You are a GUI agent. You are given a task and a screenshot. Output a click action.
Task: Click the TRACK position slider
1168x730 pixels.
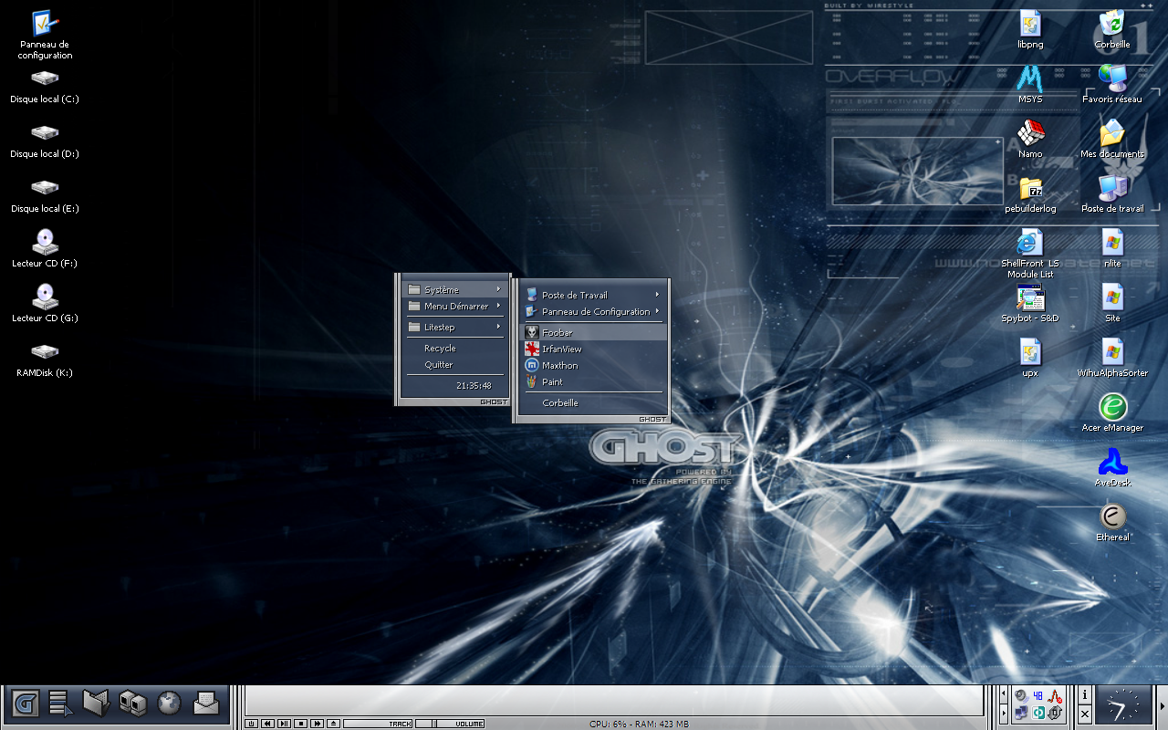(378, 724)
